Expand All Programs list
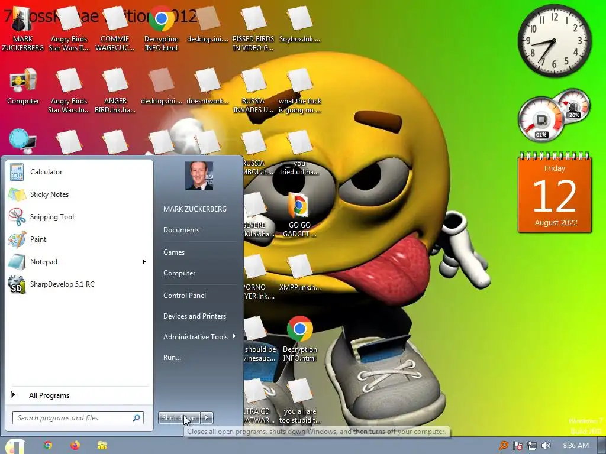 pyautogui.click(x=79, y=395)
